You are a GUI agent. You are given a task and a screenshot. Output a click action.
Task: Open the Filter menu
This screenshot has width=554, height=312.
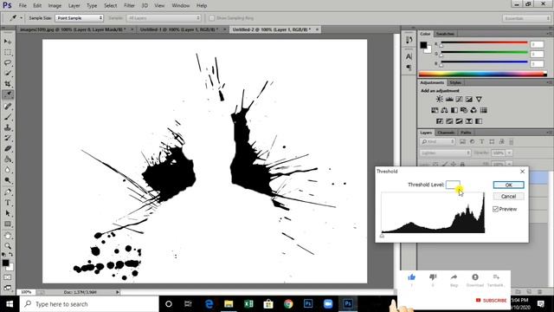pyautogui.click(x=129, y=6)
